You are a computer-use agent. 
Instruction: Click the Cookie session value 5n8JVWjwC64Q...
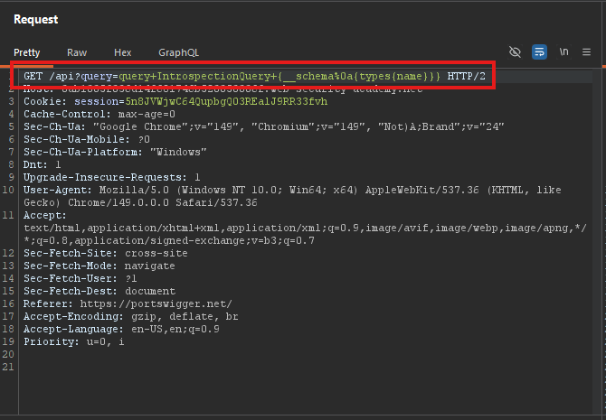(226, 101)
